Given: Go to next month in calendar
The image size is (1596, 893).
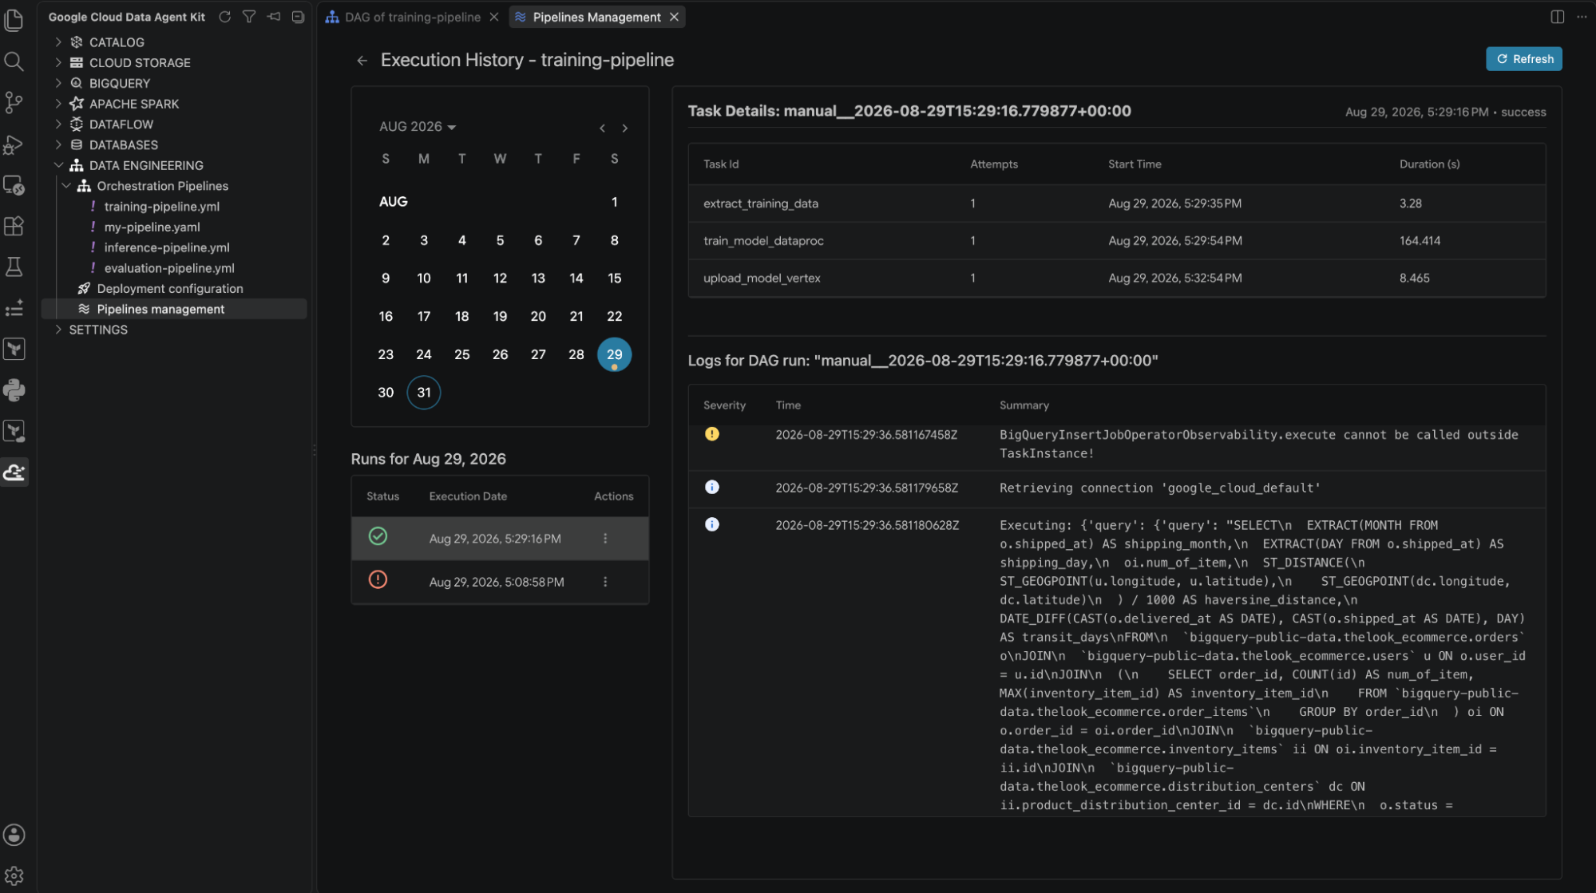Looking at the screenshot, I should pyautogui.click(x=625, y=128).
